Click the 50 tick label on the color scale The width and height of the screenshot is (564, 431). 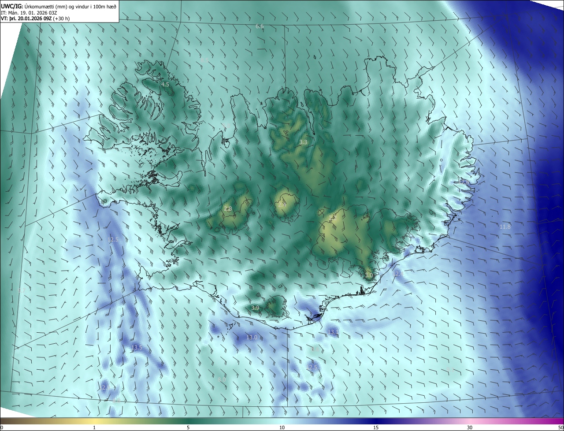(x=560, y=427)
